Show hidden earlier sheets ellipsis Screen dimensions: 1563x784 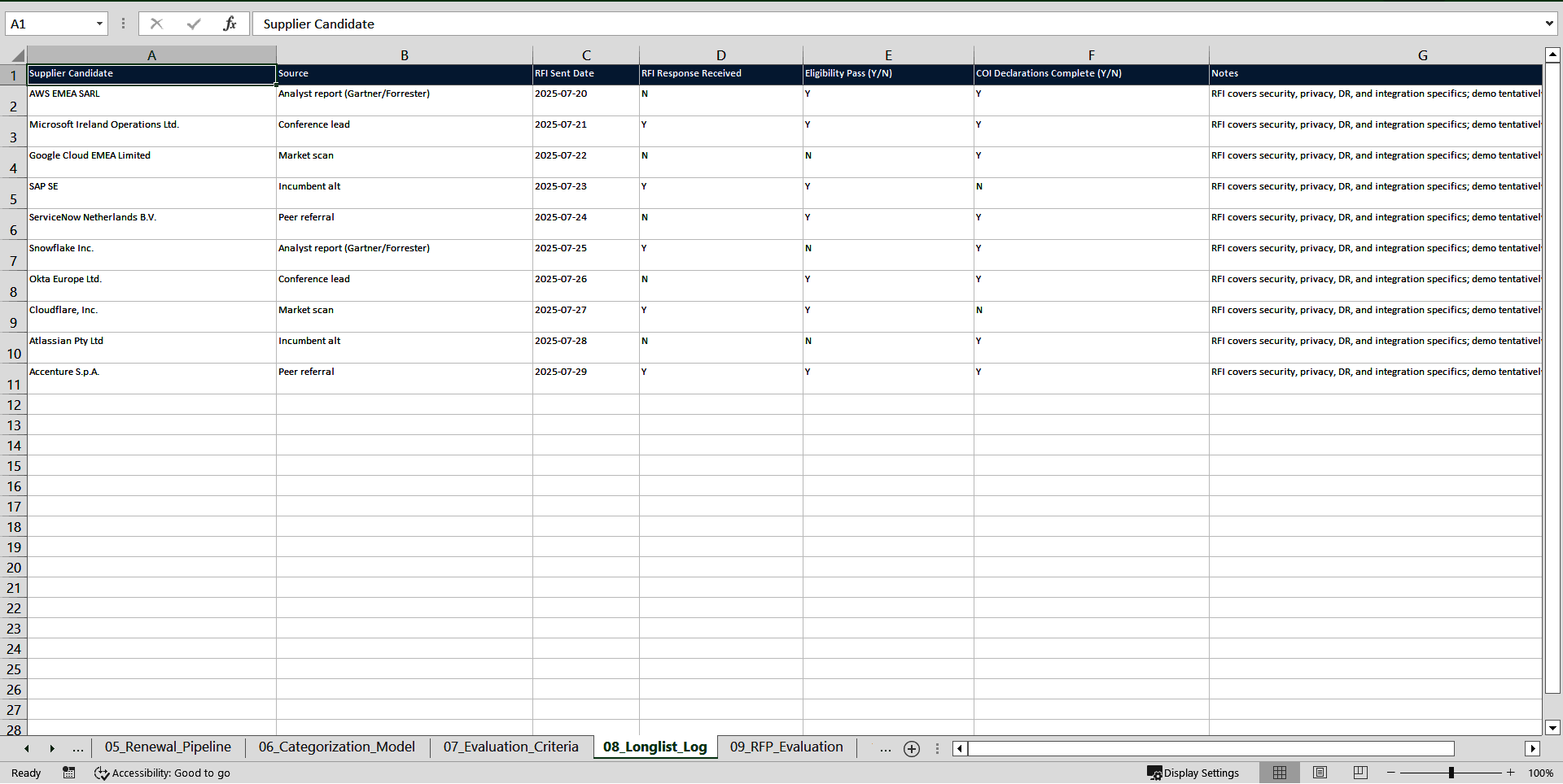78,748
